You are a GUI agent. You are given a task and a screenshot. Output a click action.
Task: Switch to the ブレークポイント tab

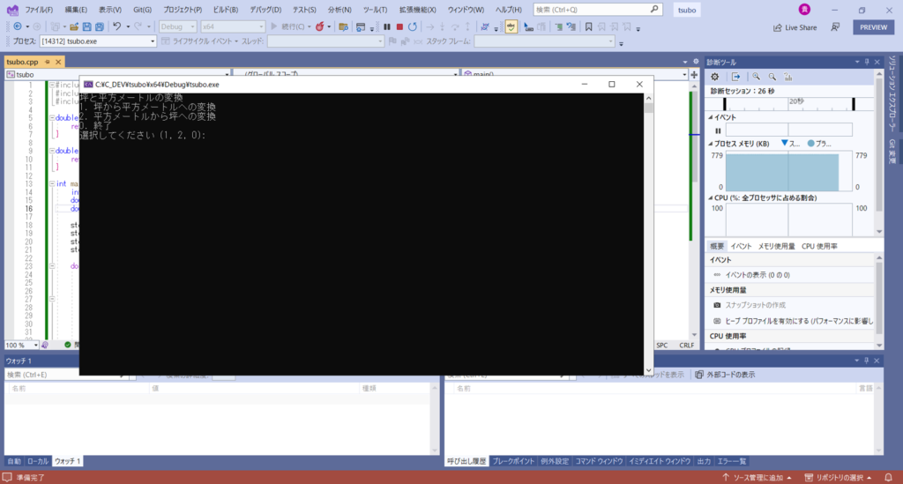coord(513,461)
